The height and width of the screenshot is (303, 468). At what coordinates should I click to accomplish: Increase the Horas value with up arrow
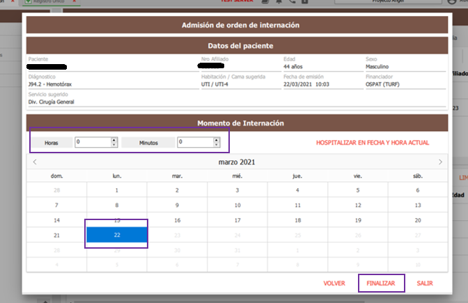[114, 139]
